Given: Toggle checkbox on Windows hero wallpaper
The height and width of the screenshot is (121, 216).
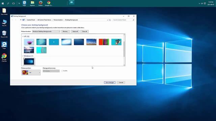Looking at the screenshot, I should pos(24,59).
